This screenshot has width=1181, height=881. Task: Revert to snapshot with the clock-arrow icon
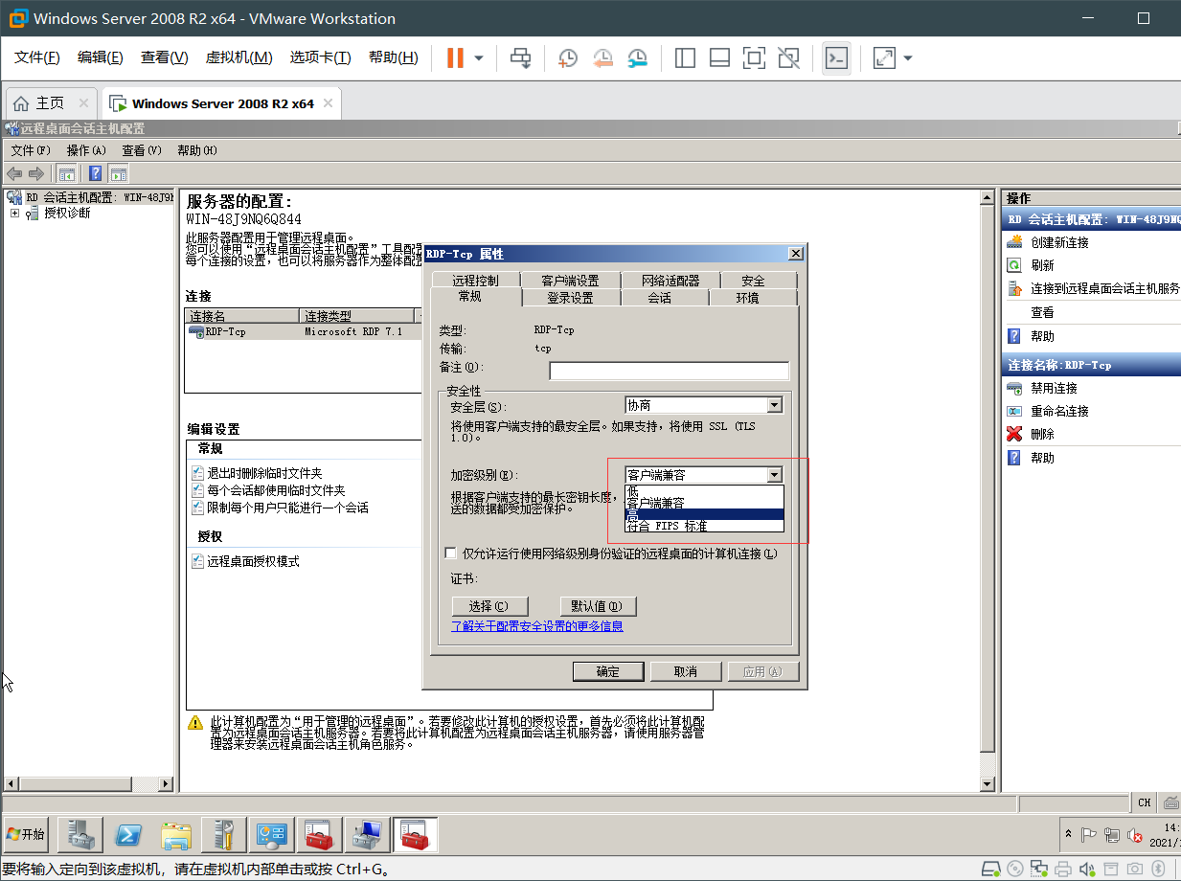pyautogui.click(x=602, y=58)
